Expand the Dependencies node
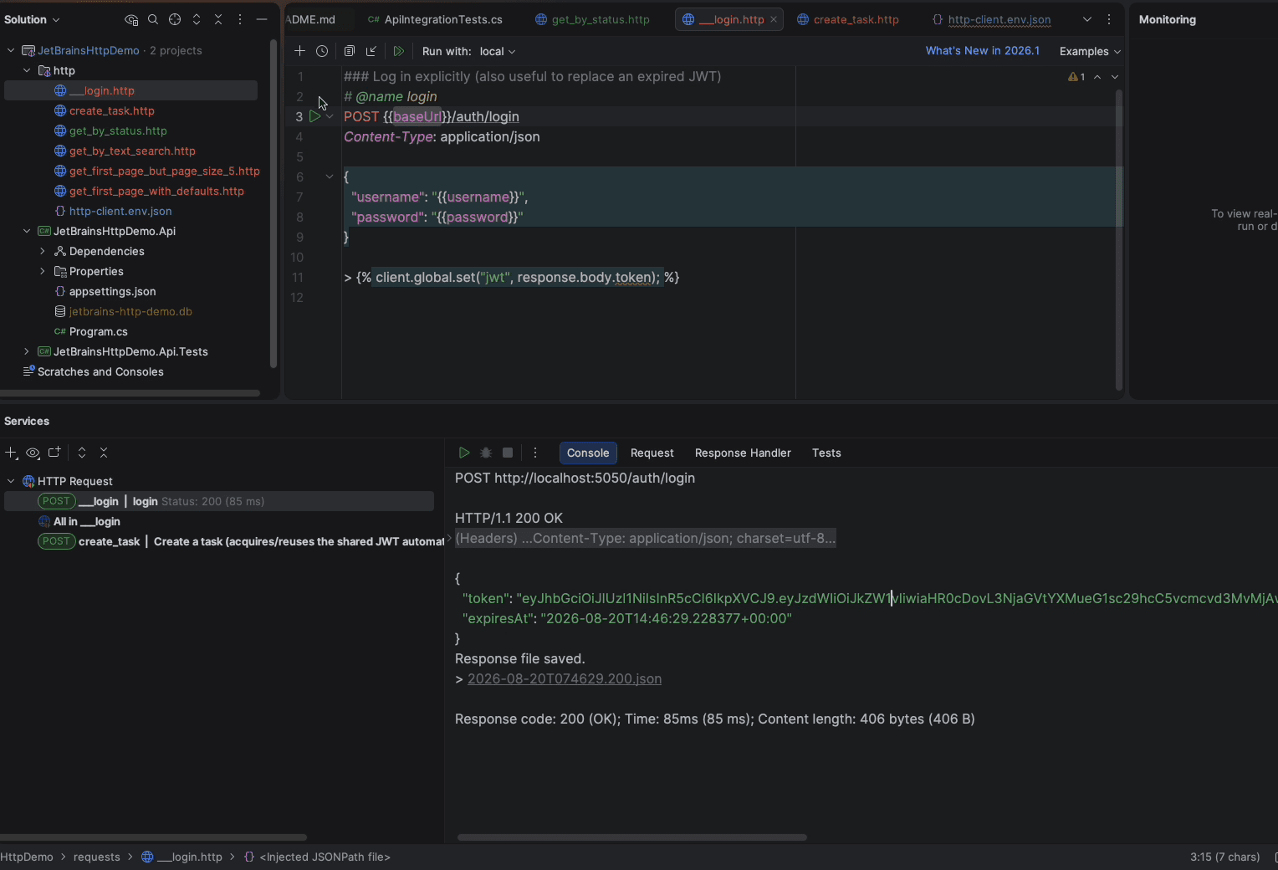This screenshot has height=870, width=1278. click(43, 251)
